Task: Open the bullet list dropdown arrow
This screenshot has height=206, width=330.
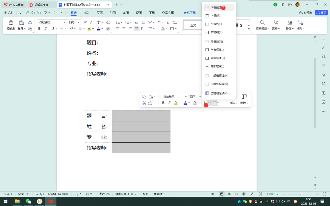Action: (121, 22)
